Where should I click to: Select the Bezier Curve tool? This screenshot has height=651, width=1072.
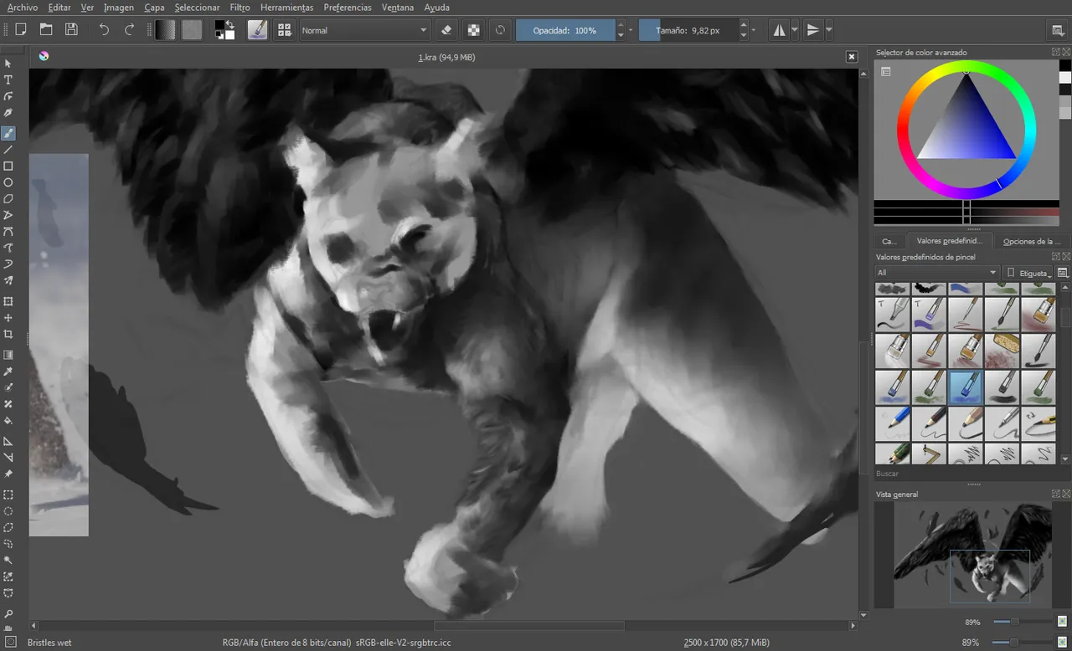coord(8,232)
